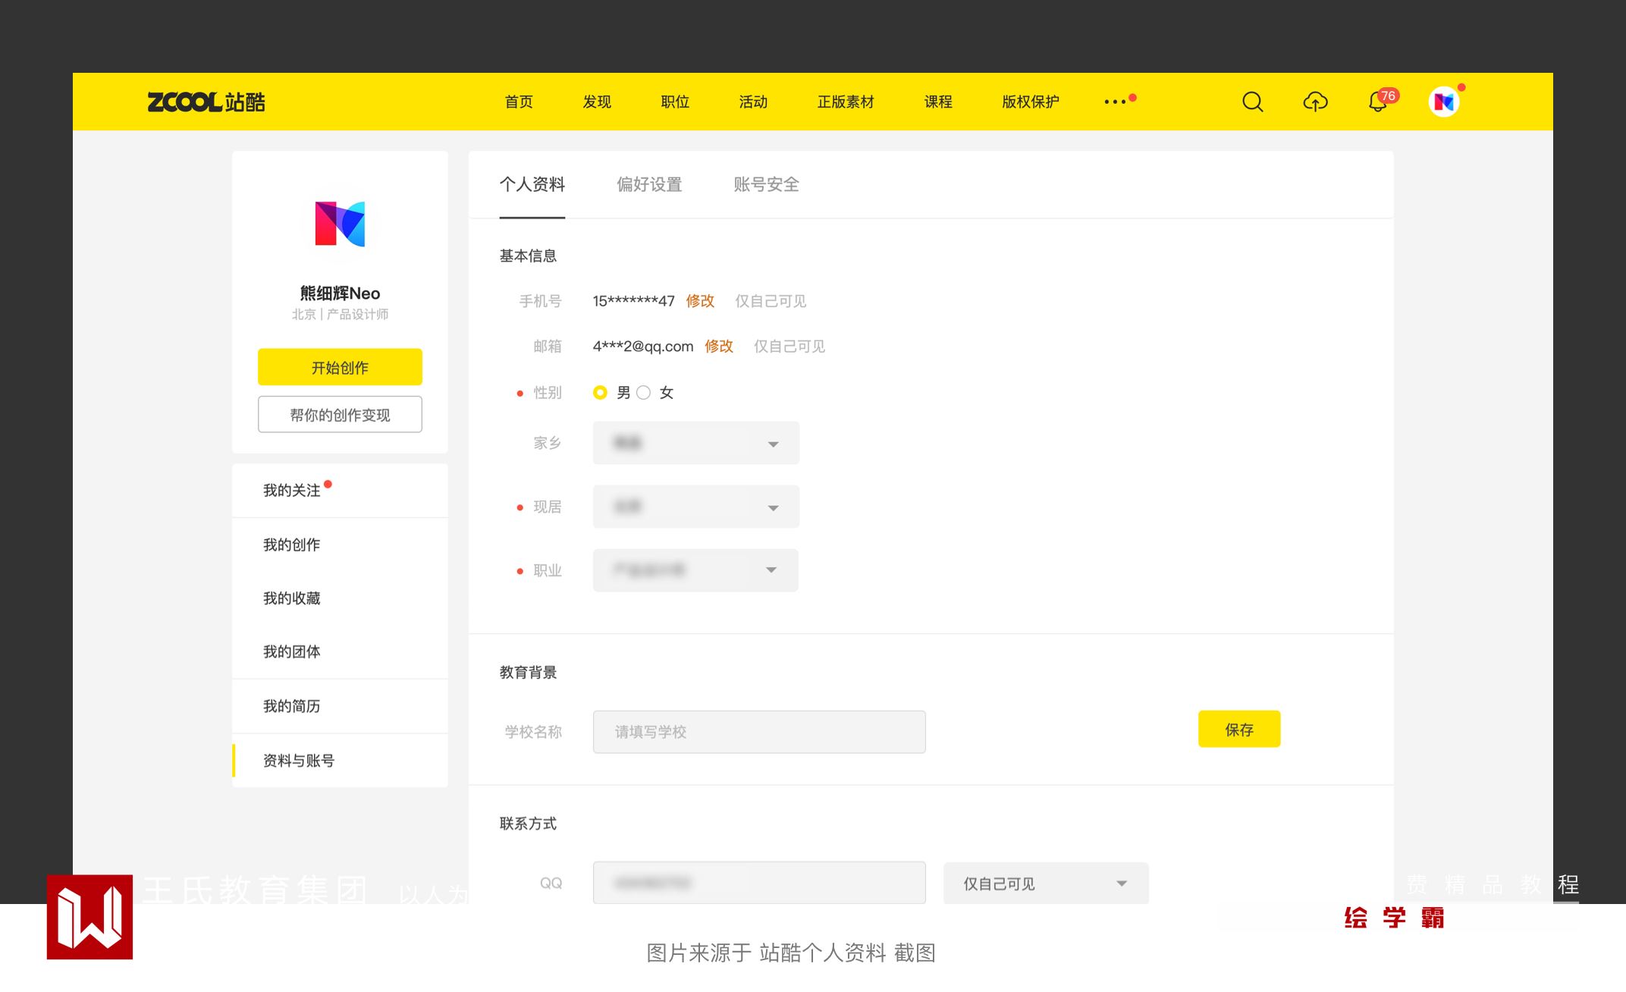The width and height of the screenshot is (1626, 992).
Task: Open the cloud upload icon
Action: click(x=1315, y=102)
